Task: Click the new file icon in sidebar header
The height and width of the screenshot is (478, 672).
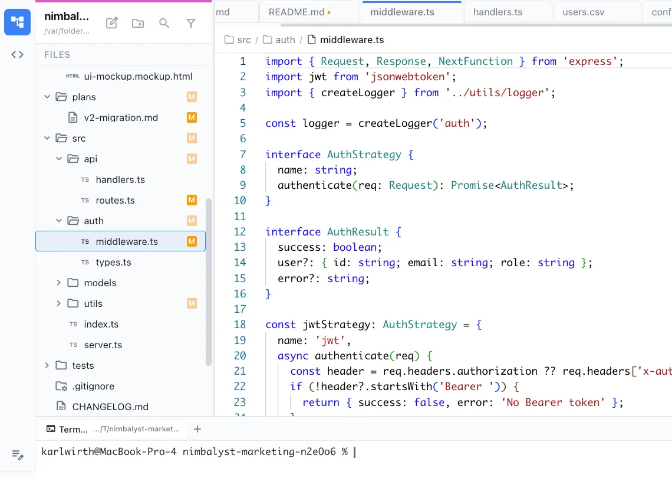Action: pos(111,23)
